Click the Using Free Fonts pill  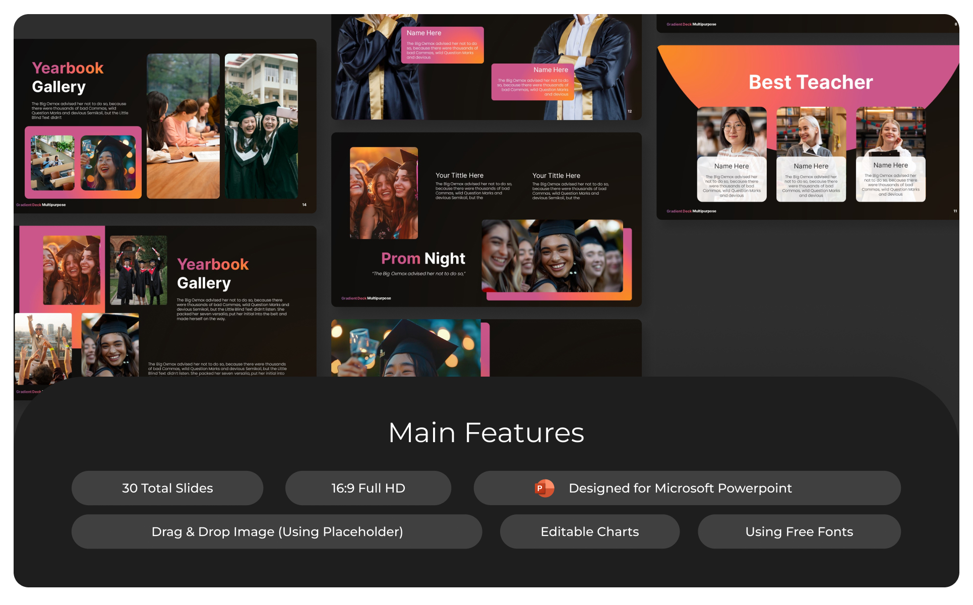pyautogui.click(x=799, y=531)
